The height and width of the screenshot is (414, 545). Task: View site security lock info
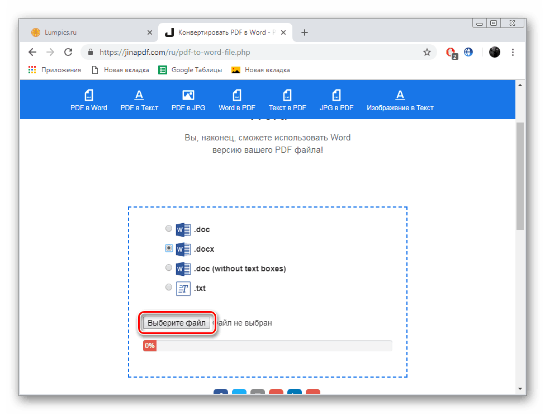pos(91,52)
